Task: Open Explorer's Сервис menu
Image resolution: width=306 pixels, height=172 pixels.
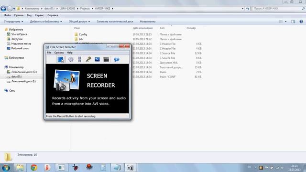Action: tap(39, 15)
